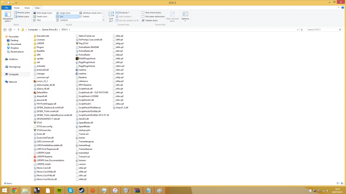Click the Search GTA 5 field
Image resolution: width=346 pixels, height=194 pixels.
pyautogui.click(x=324, y=29)
